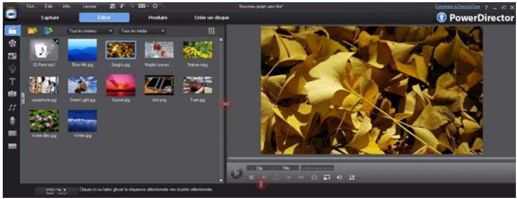The width and height of the screenshot is (517, 199).
Task: Click the fast forward button
Action: pyautogui.click(x=301, y=178)
